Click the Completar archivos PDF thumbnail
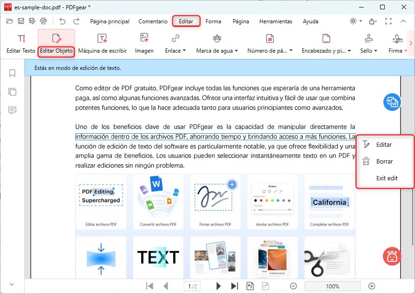415x294 pixels. tap(329, 202)
